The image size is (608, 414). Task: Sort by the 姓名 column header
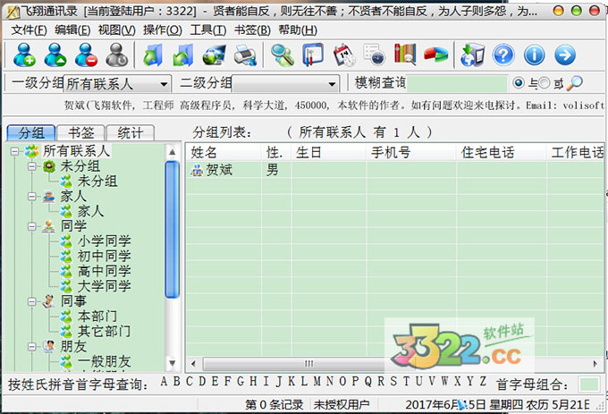pos(224,152)
